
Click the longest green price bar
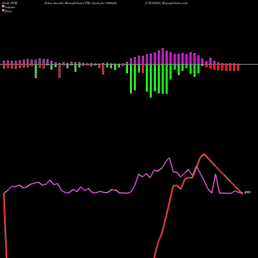tap(151, 81)
